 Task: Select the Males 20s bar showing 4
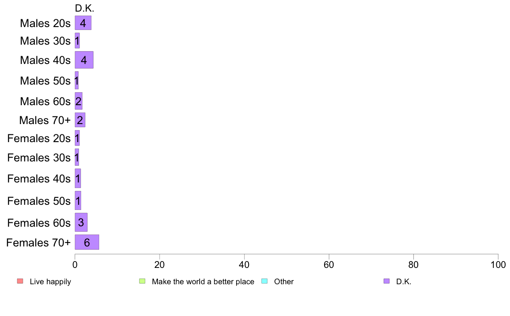(x=83, y=23)
